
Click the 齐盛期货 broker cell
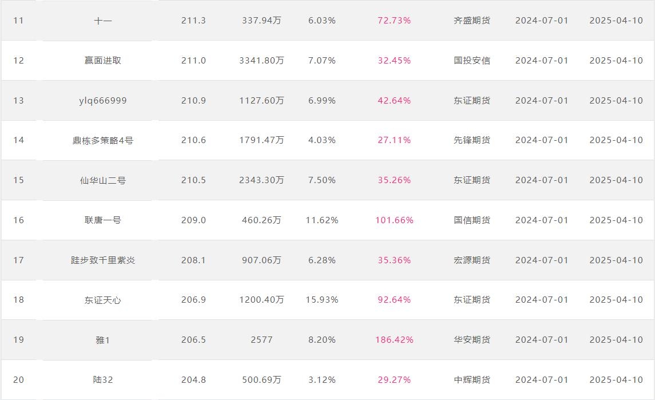(x=472, y=21)
